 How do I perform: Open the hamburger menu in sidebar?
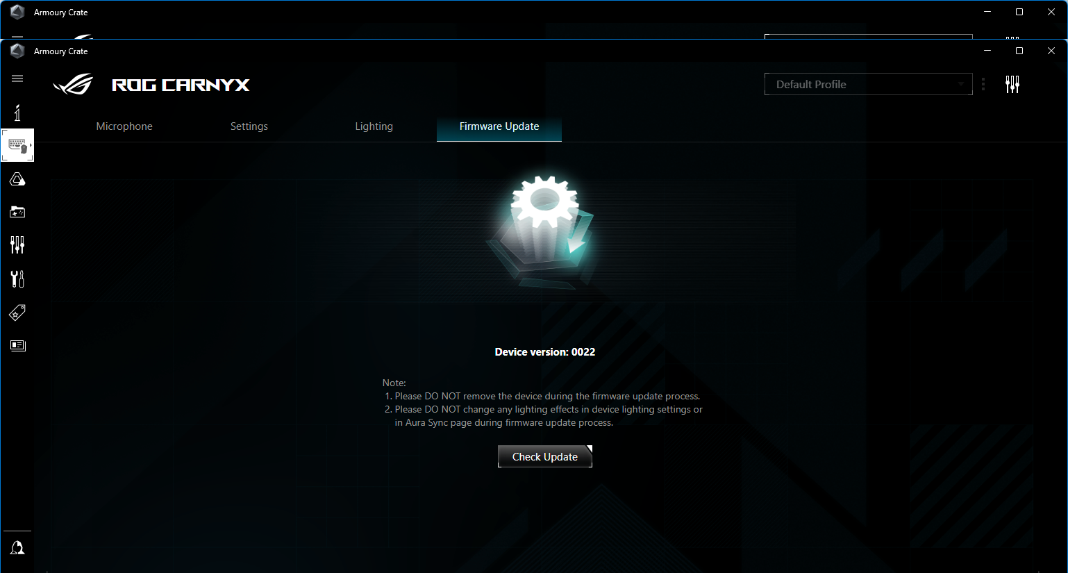click(x=17, y=78)
